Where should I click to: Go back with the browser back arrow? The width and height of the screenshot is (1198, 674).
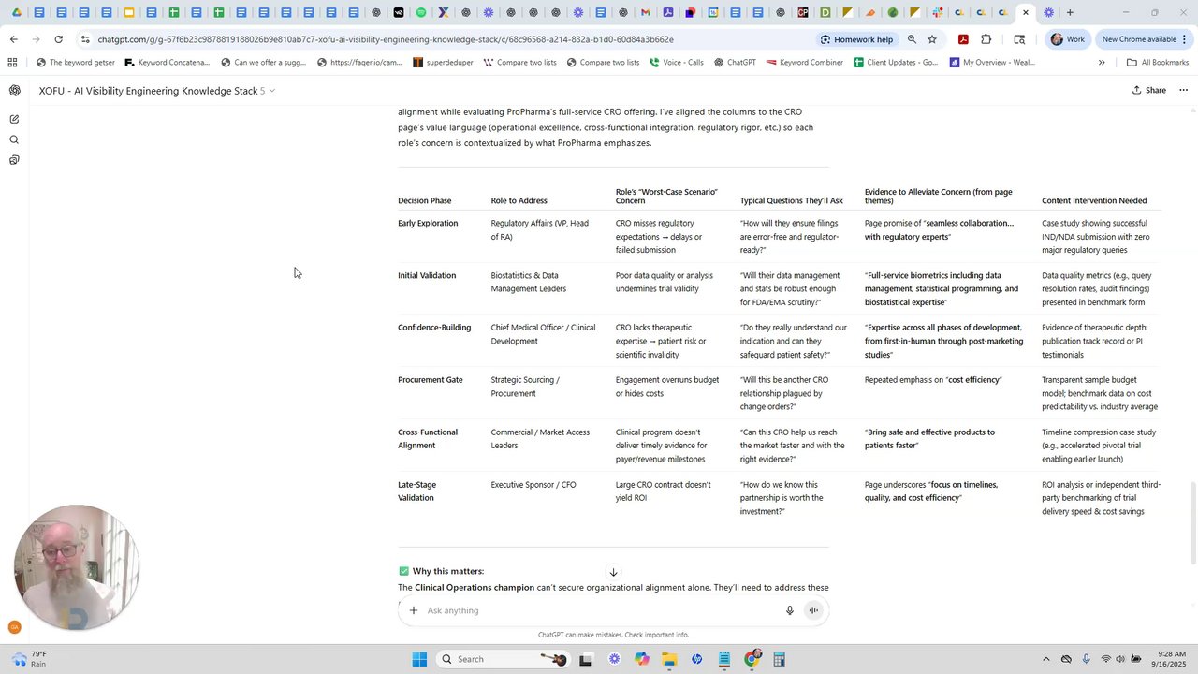(13, 39)
